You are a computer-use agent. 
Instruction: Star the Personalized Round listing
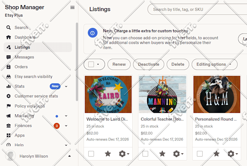point(216,154)
